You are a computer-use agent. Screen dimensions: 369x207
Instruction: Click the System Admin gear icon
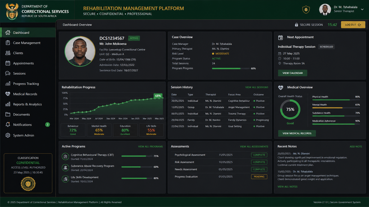[8, 135]
